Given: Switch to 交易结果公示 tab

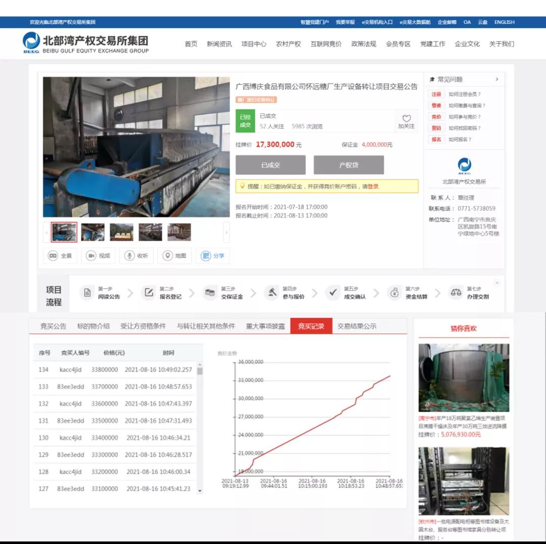Looking at the screenshot, I should click(x=356, y=326).
